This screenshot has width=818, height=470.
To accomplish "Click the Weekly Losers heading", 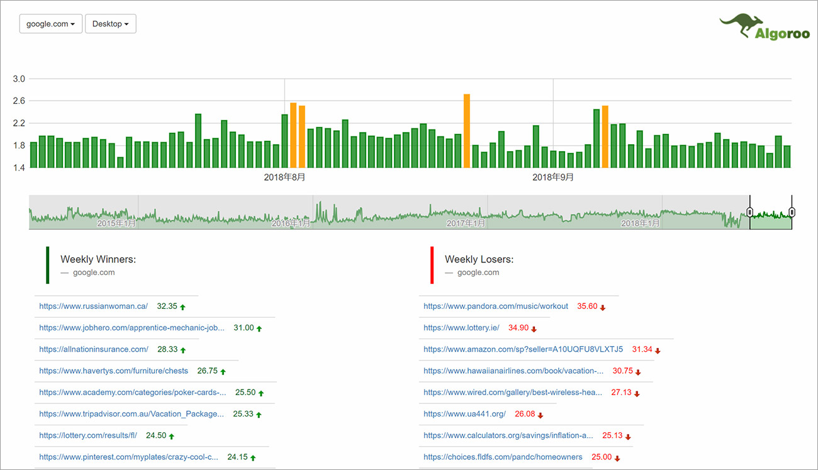I will coord(479,259).
